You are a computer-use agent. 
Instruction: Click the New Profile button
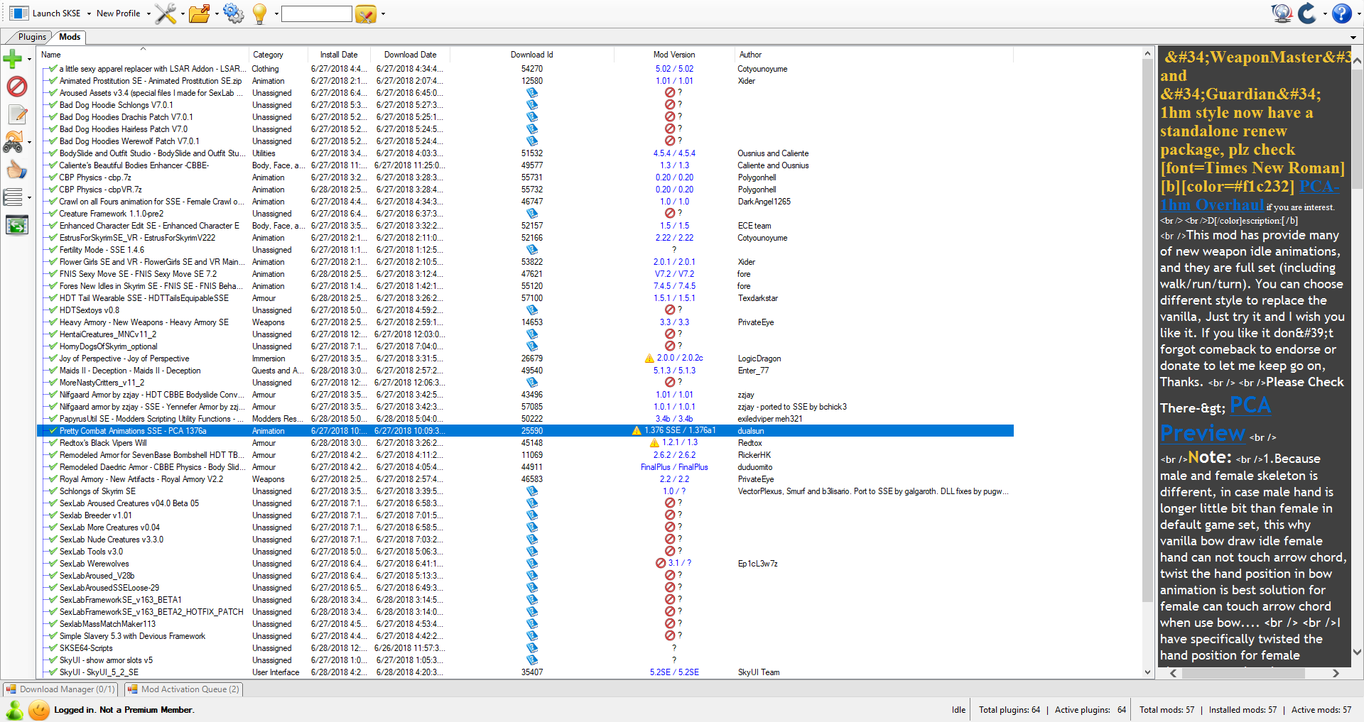tap(119, 13)
